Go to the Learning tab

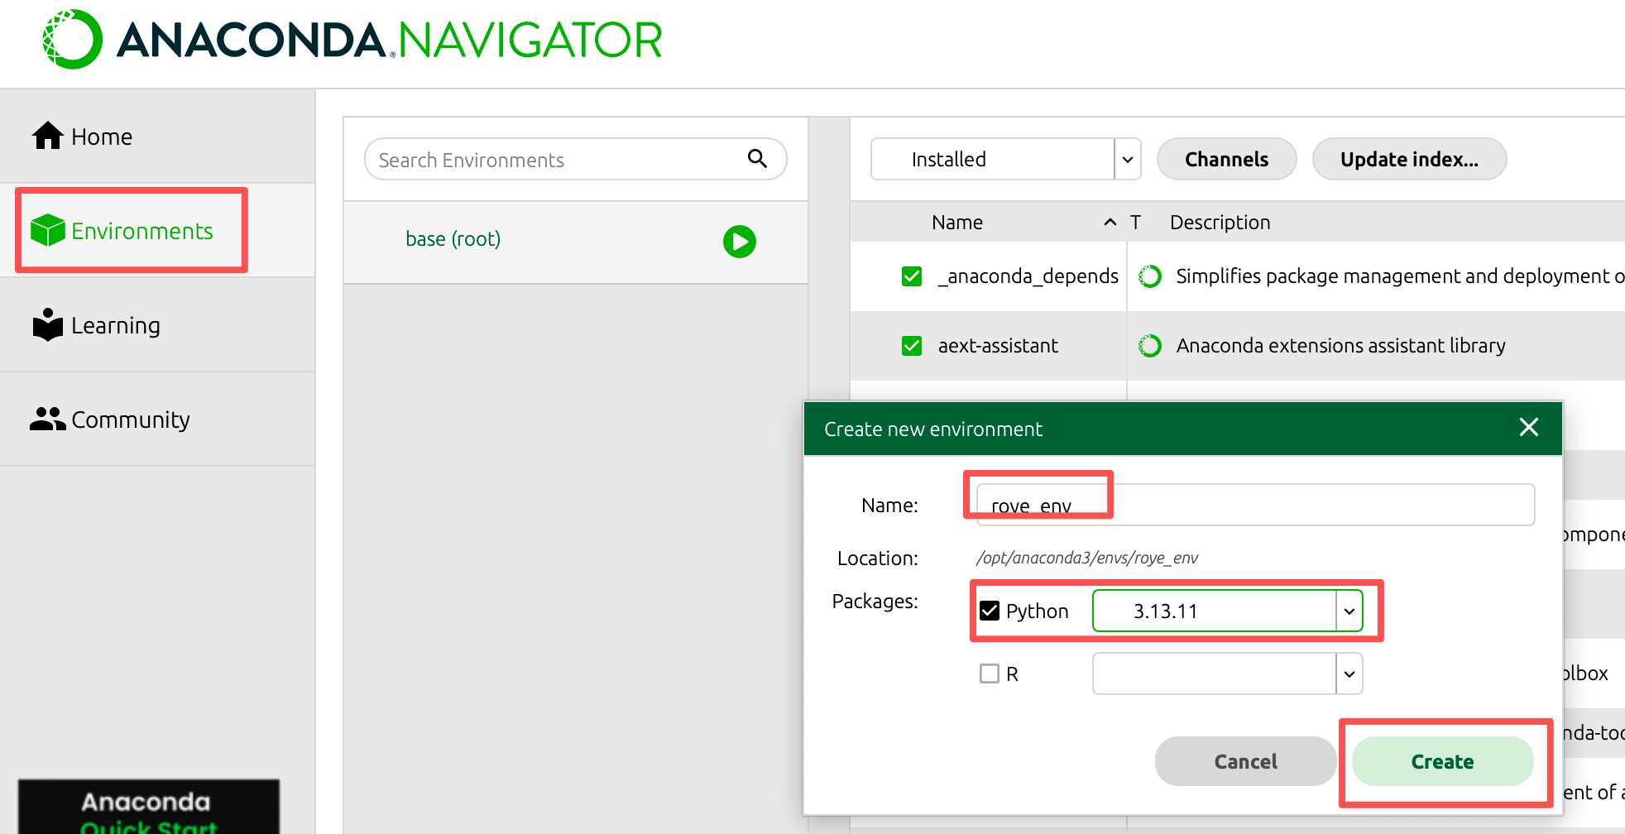point(157,324)
